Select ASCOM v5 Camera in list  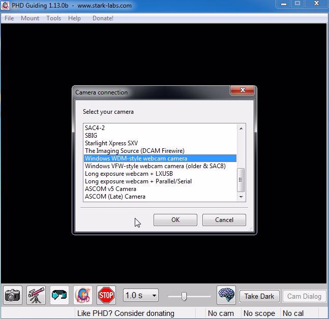(110, 189)
